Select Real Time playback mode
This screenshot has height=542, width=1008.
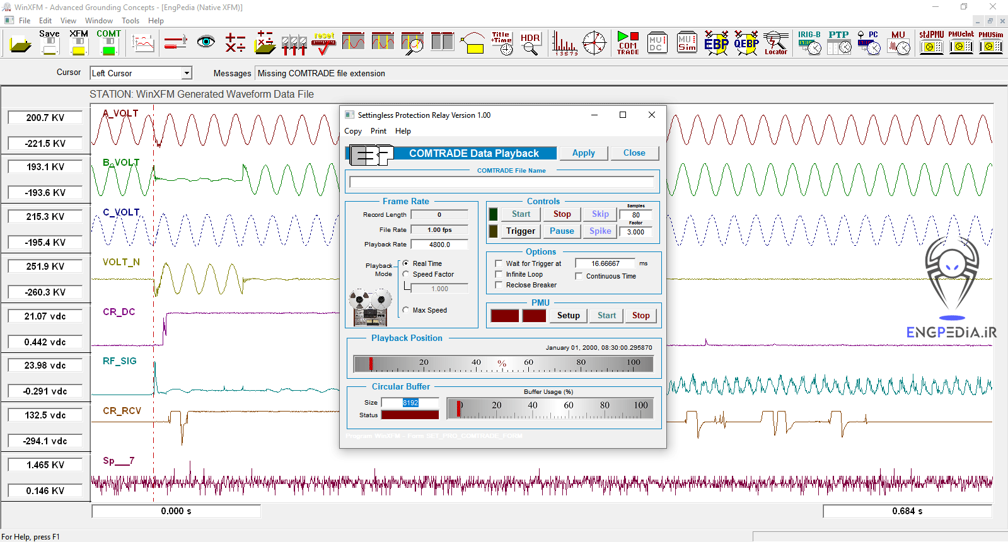406,263
